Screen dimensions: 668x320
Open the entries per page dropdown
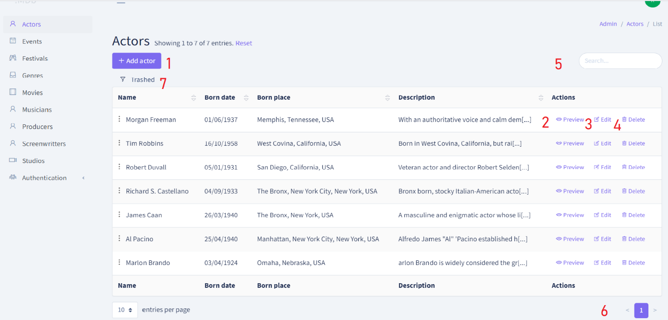(x=125, y=309)
